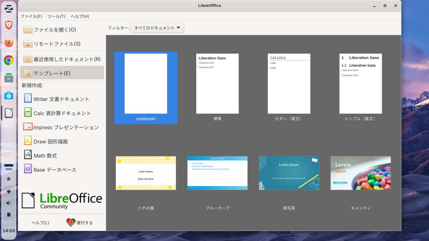Click the battery status tray icon

tap(9, 215)
